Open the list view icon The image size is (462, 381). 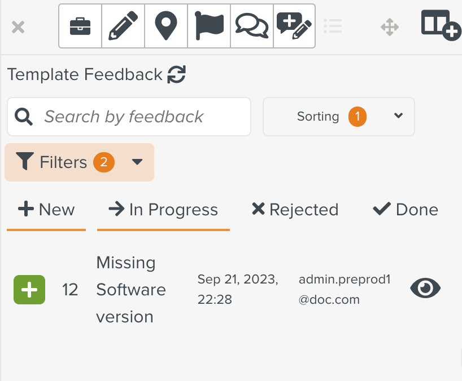[x=333, y=26]
